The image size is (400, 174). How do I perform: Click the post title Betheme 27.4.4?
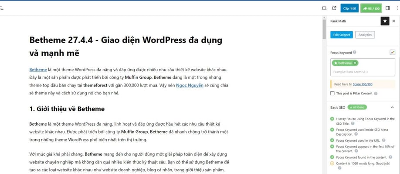click(x=126, y=47)
